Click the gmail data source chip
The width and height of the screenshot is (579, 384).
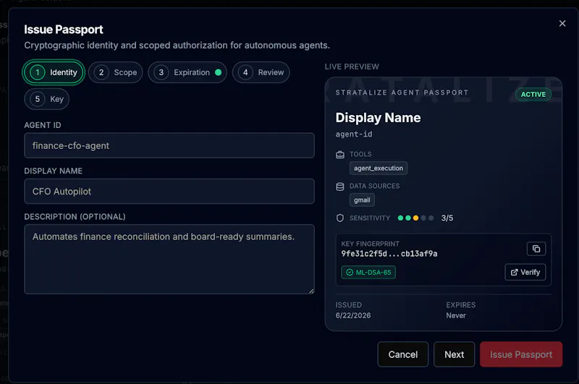point(362,200)
